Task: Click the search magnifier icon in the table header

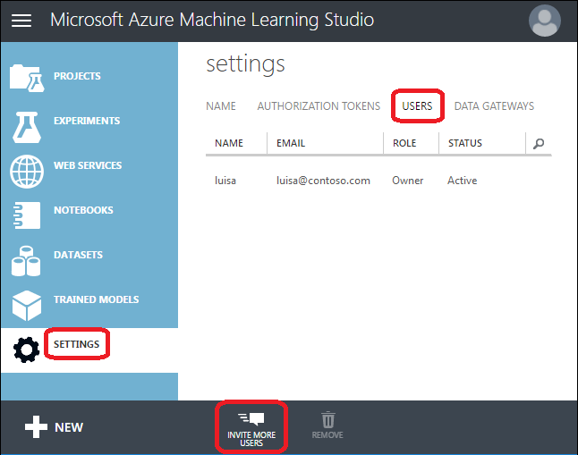Action: [x=539, y=143]
